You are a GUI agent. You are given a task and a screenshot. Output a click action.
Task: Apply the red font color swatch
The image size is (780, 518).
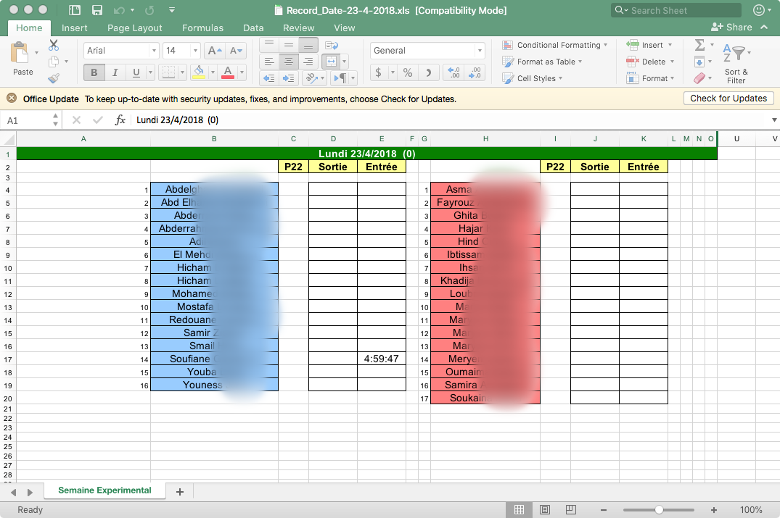(x=228, y=73)
